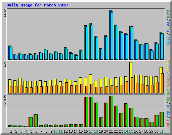Click day 21 on the x-axis
172x135 pixels.
[111, 131]
